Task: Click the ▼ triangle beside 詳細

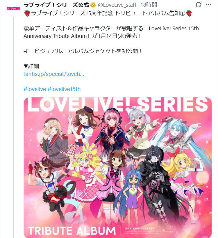Action: click(26, 66)
